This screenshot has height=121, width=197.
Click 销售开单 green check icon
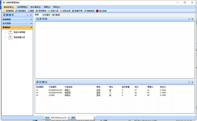pos(73,11)
